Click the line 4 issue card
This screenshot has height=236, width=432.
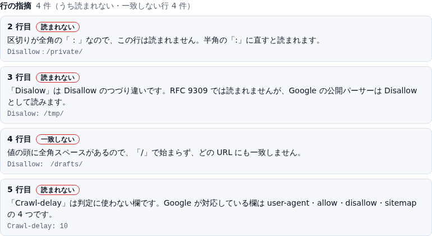point(216,151)
